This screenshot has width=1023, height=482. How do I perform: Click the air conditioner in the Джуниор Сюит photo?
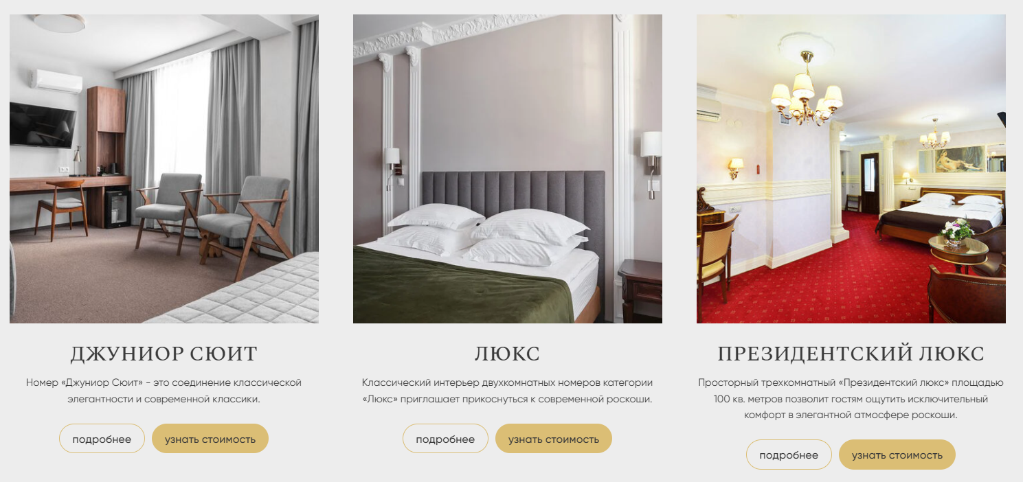tap(56, 81)
